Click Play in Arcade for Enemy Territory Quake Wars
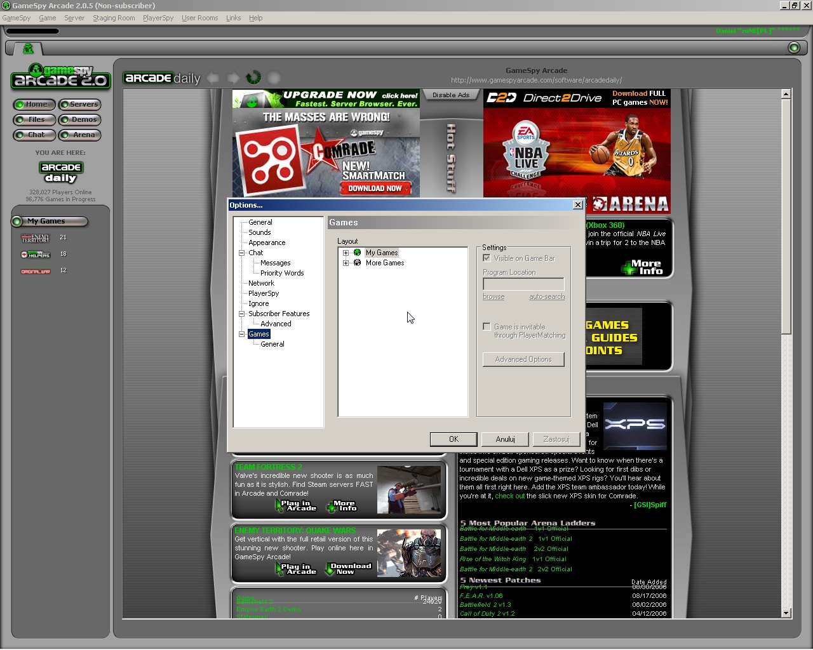The width and height of the screenshot is (813, 650). (x=296, y=569)
